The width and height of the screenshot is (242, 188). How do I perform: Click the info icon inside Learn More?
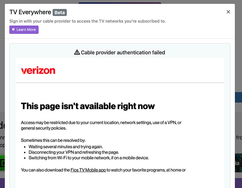coord(13,29)
